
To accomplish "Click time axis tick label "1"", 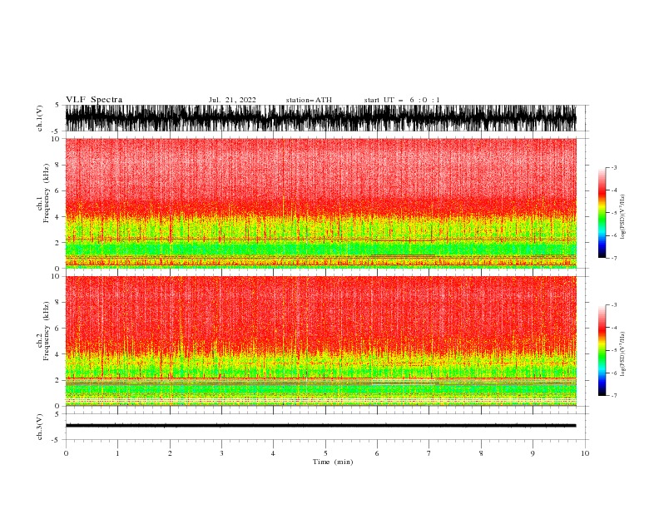I will [117, 453].
